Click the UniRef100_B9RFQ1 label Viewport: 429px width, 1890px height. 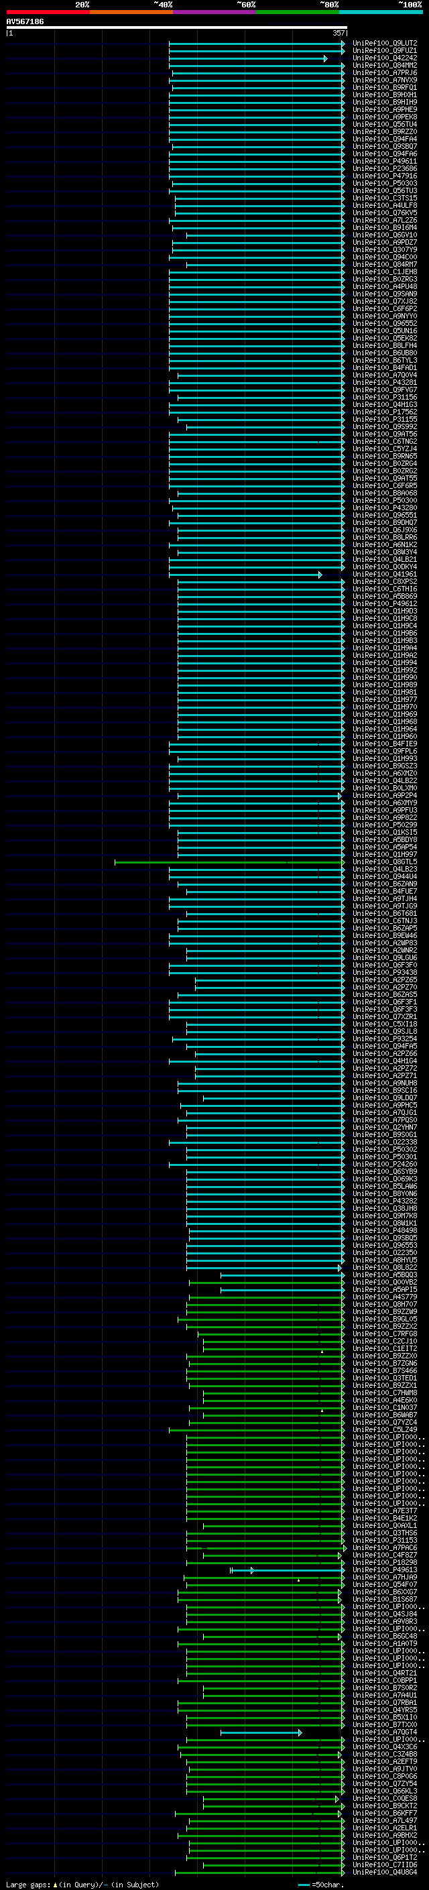(385, 87)
